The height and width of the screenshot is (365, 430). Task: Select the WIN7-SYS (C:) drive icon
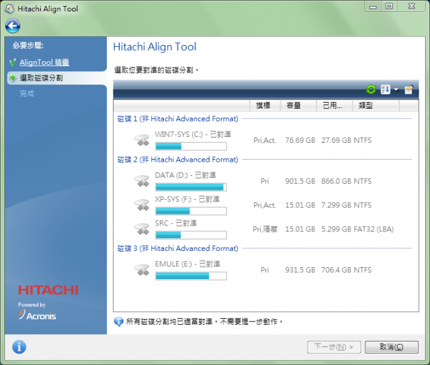pos(142,140)
